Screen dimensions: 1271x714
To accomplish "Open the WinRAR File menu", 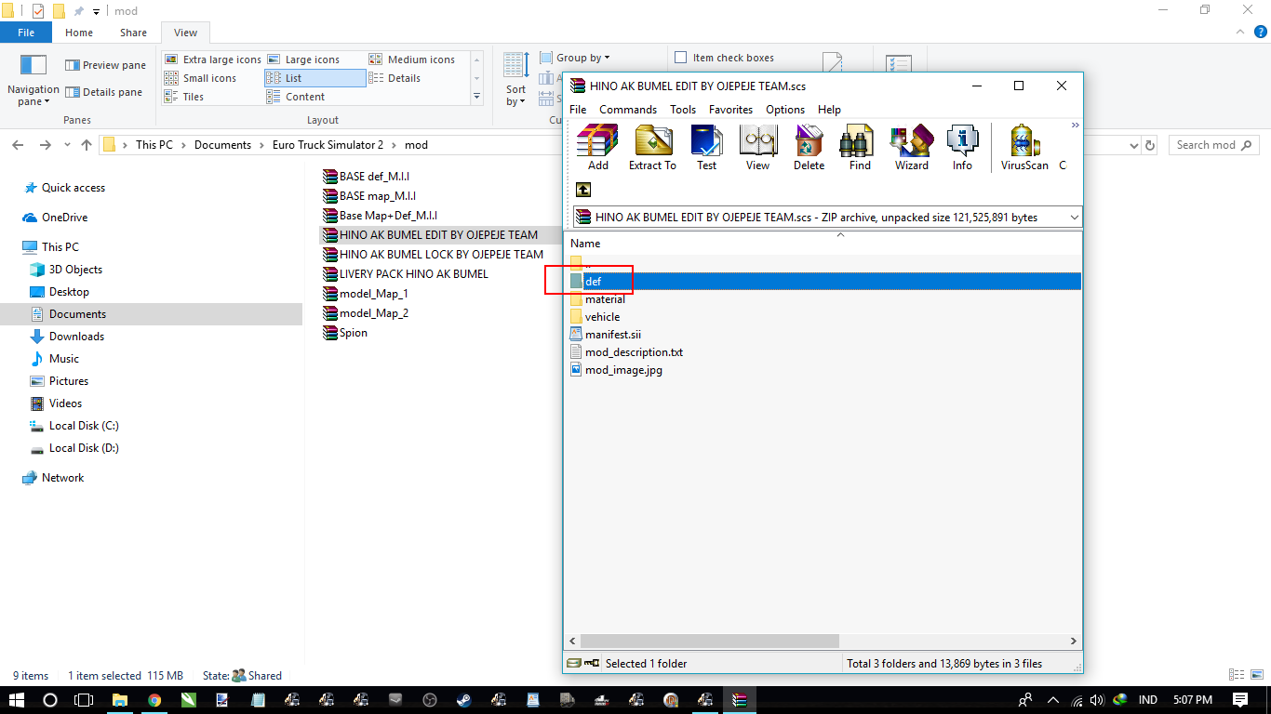I will 578,110.
